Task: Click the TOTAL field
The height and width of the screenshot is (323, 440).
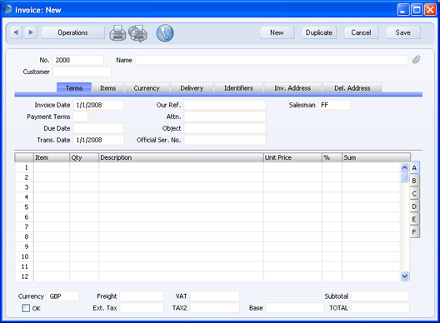Action: (x=380, y=308)
